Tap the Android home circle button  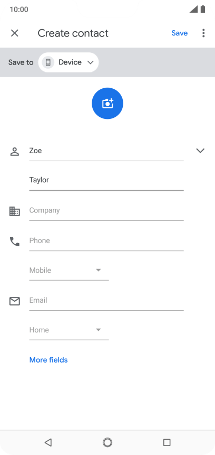[x=107, y=442]
